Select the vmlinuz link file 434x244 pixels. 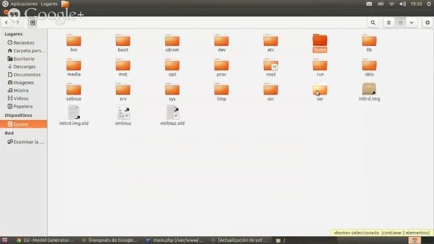click(x=123, y=116)
